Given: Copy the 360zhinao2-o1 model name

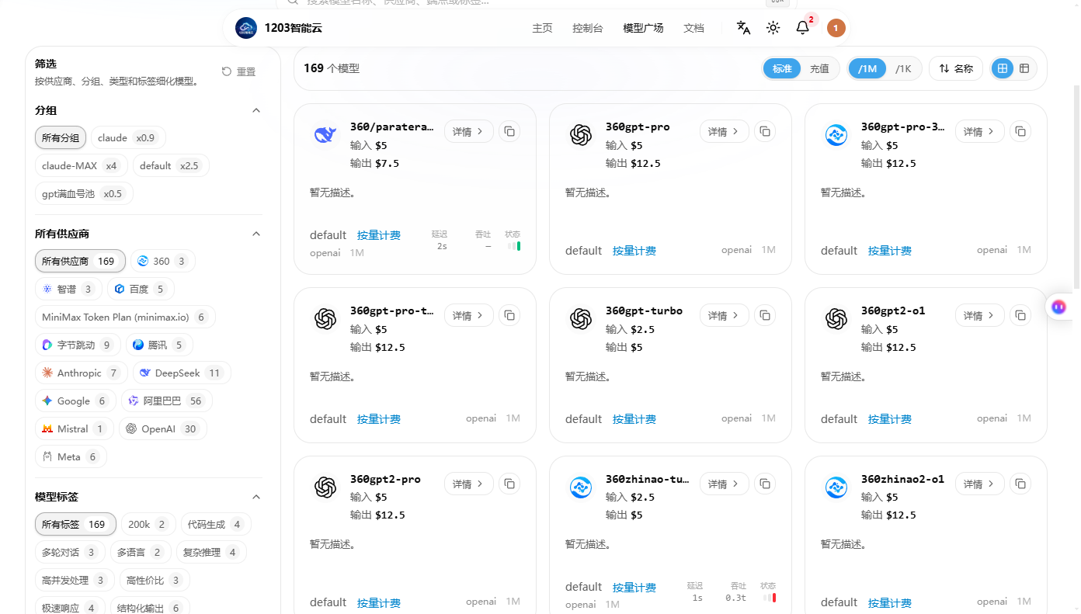Looking at the screenshot, I should 1020,484.
